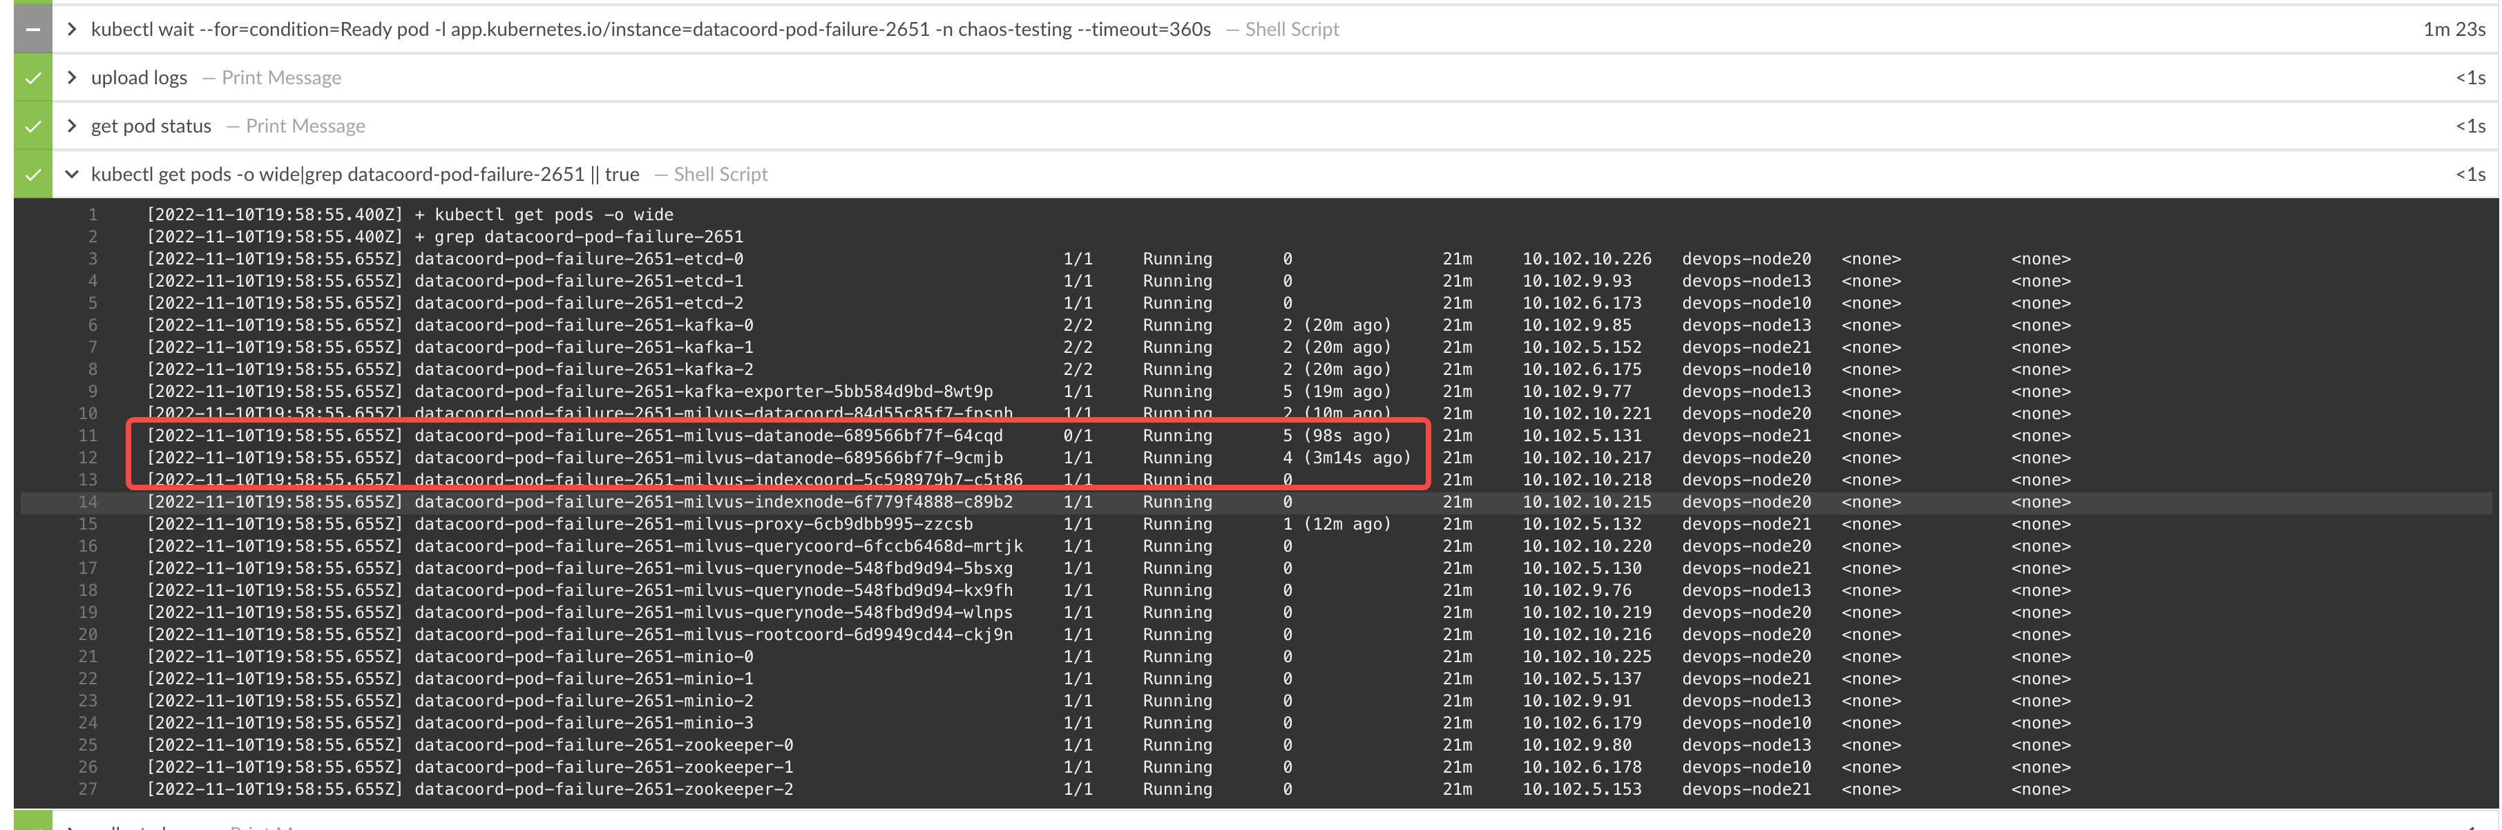2502x830 pixels.
Task: Click pod name datacoord-pod-failure-2651-etcd-0
Action: 579,259
